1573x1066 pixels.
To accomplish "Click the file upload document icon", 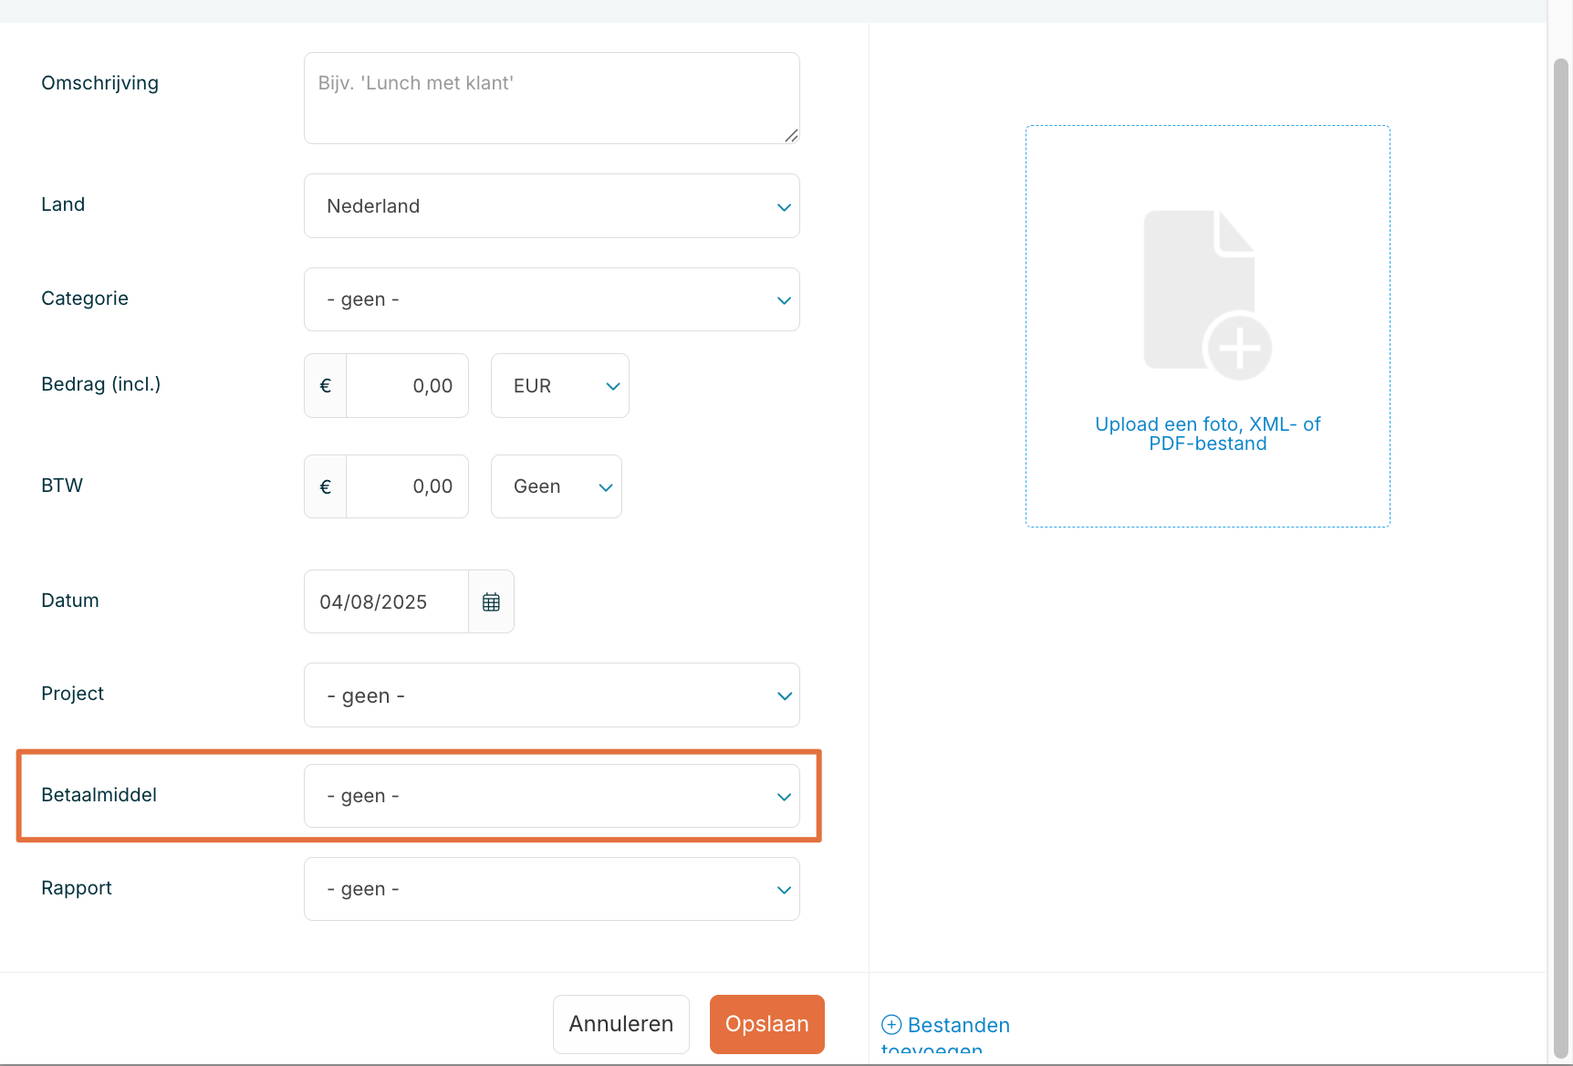I will 1206,294.
